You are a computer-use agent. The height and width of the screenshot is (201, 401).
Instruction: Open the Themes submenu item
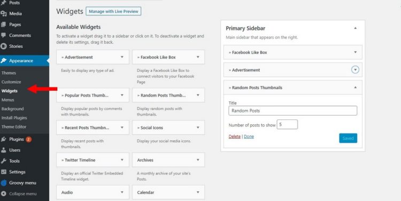pyautogui.click(x=9, y=73)
